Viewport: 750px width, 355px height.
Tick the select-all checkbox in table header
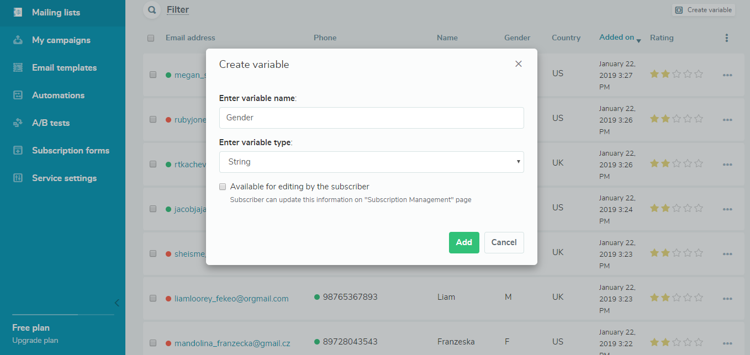151,38
